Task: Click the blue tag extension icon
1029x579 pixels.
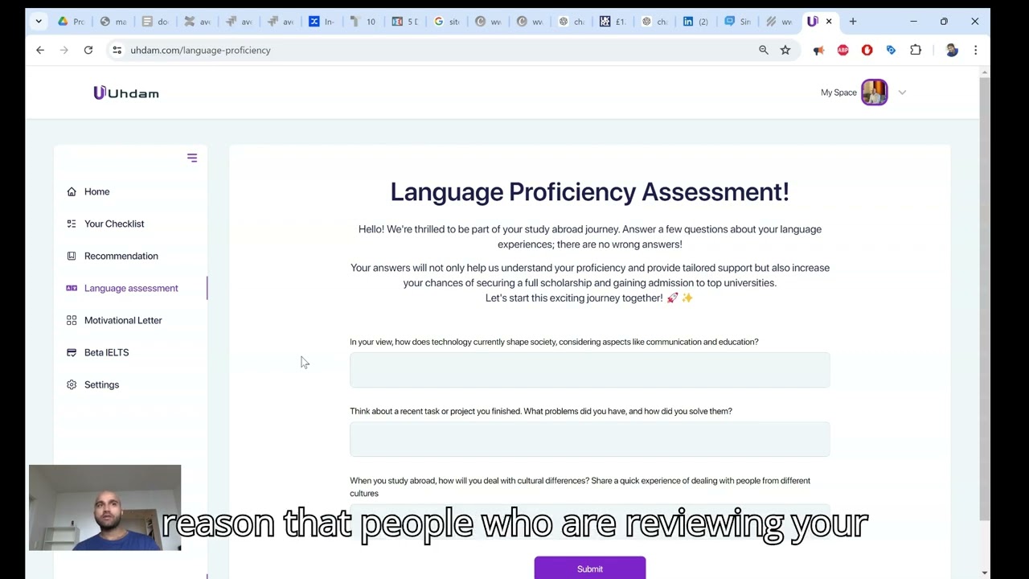Action: click(891, 50)
